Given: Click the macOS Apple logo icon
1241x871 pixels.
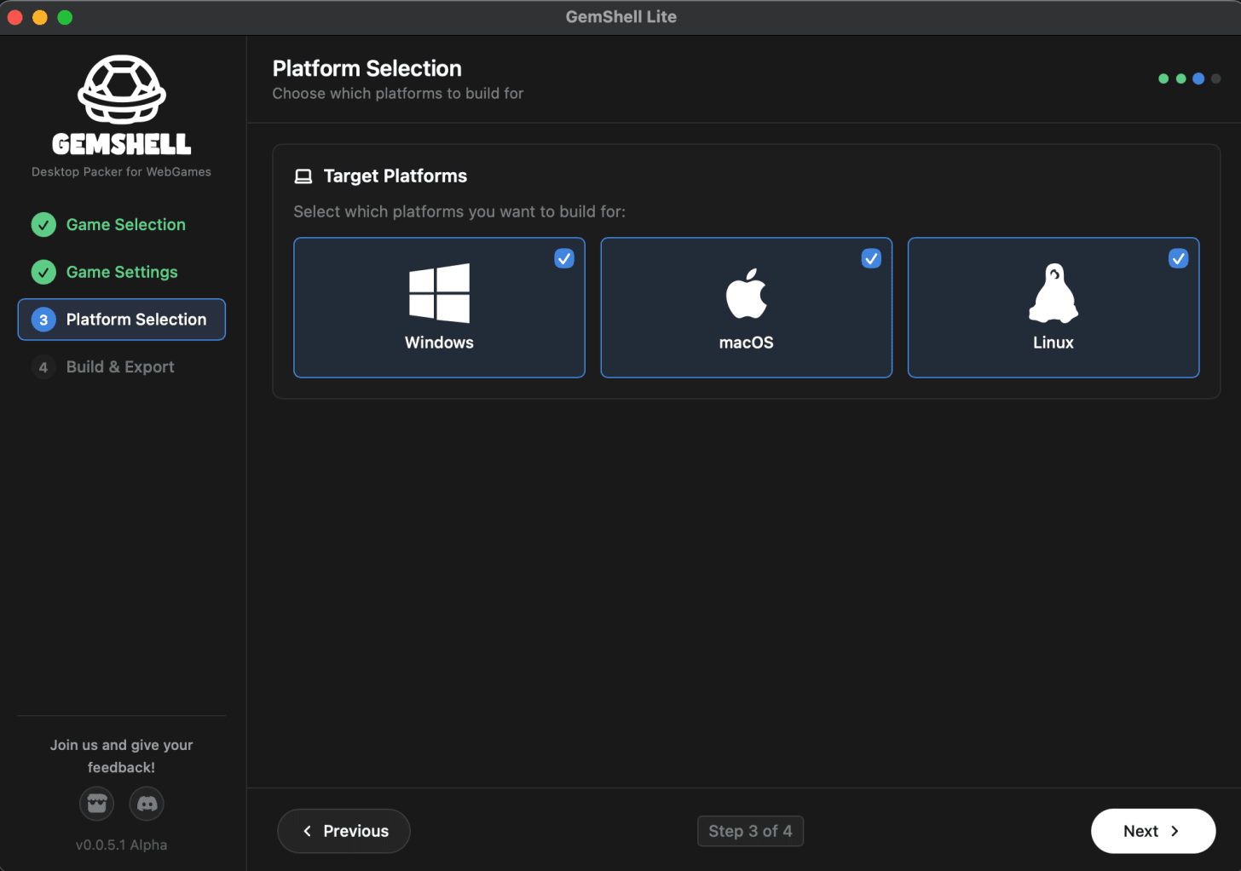Looking at the screenshot, I should tap(747, 293).
